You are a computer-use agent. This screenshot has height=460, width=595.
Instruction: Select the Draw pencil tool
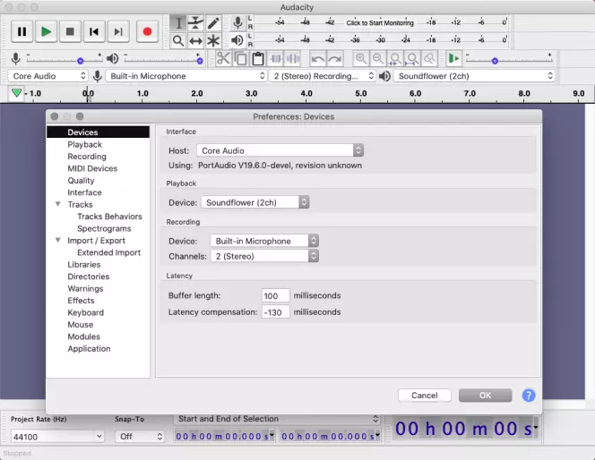[213, 23]
